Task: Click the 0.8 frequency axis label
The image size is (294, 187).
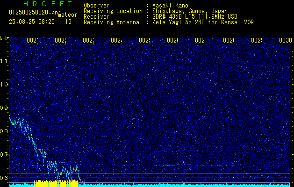Action: [x=4, y=131]
